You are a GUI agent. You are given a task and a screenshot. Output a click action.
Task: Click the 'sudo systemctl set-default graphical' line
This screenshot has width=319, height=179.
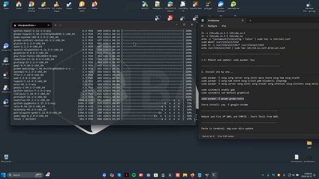225,93
